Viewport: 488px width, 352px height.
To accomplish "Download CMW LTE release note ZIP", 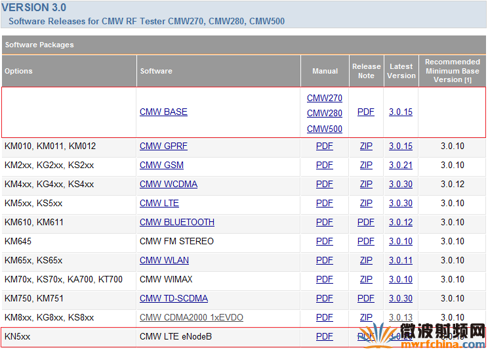I will click(366, 203).
